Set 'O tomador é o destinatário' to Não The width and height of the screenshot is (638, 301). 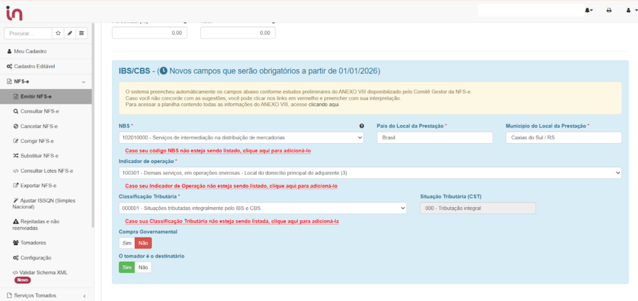pos(143,267)
